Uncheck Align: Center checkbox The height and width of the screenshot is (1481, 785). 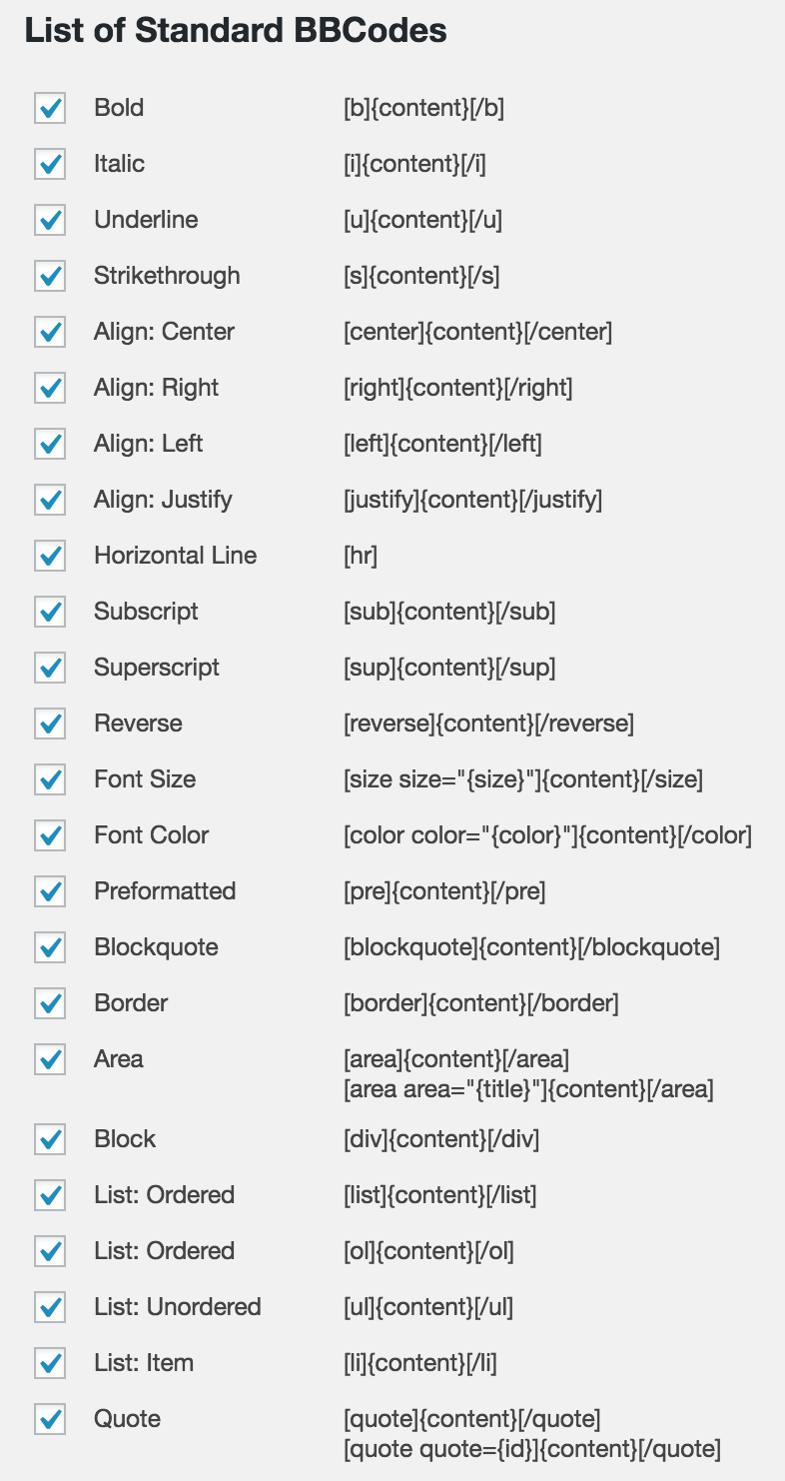(x=50, y=332)
